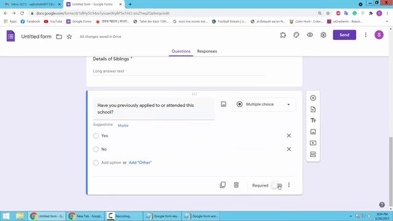
Task: Delete the question with trash icon
Action: tap(236, 185)
